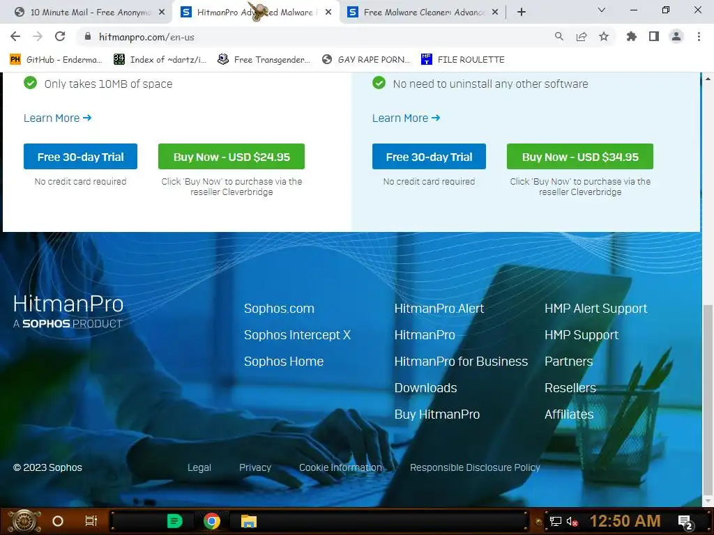Open HitmanPro for Business link
714x535 pixels.
pyautogui.click(x=461, y=362)
